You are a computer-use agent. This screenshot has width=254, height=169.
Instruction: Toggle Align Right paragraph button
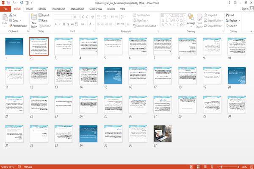pyautogui.click(x=106, y=24)
